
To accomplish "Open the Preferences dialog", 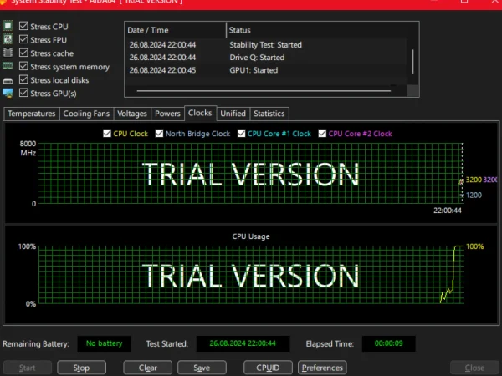I will click(x=322, y=368).
